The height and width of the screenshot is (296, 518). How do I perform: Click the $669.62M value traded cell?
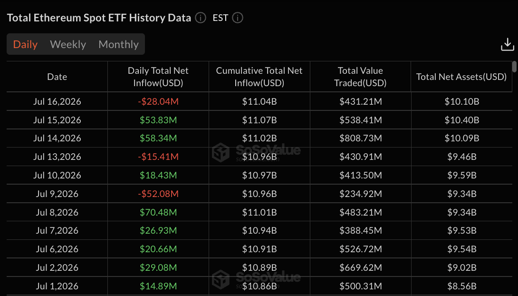pyautogui.click(x=360, y=267)
